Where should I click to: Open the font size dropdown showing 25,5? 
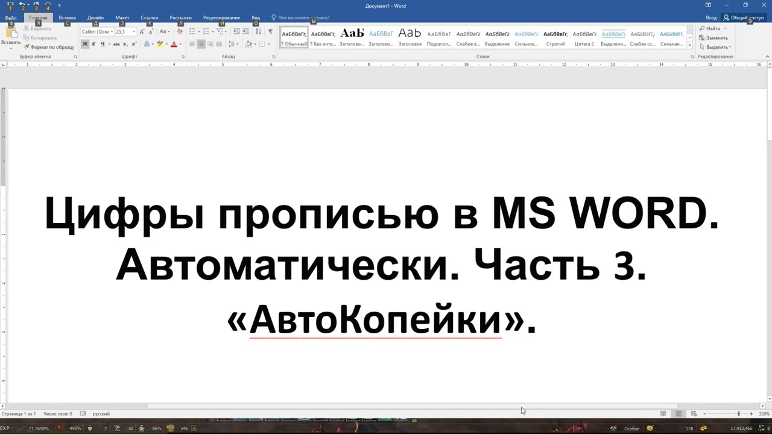pos(134,31)
